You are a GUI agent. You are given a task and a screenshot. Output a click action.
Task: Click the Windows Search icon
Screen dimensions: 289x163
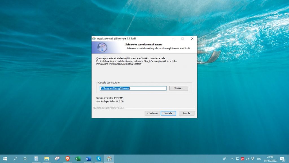[x=15, y=159]
